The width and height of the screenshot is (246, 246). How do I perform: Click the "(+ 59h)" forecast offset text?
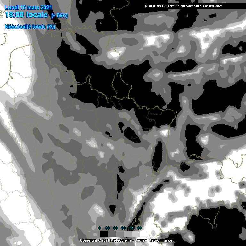click(59, 16)
